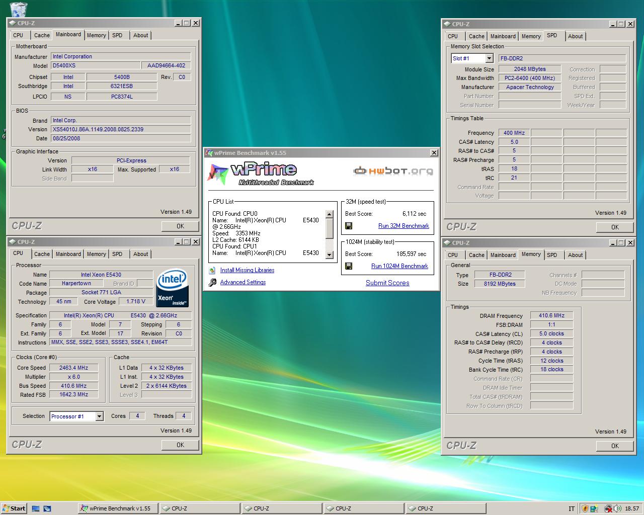The width and height of the screenshot is (644, 515).
Task: Click the floppy save icon for 32M score
Action: pos(348,226)
